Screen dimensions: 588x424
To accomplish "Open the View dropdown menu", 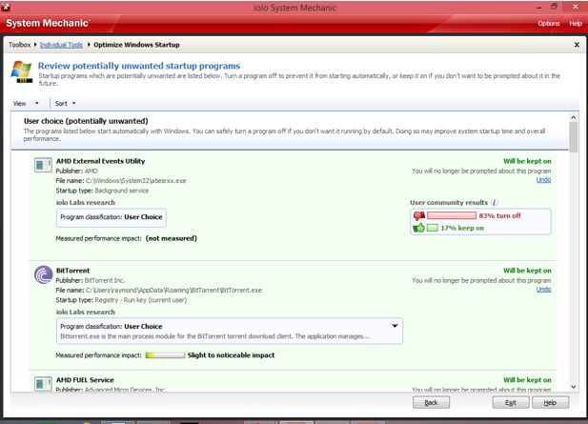I will pyautogui.click(x=26, y=104).
